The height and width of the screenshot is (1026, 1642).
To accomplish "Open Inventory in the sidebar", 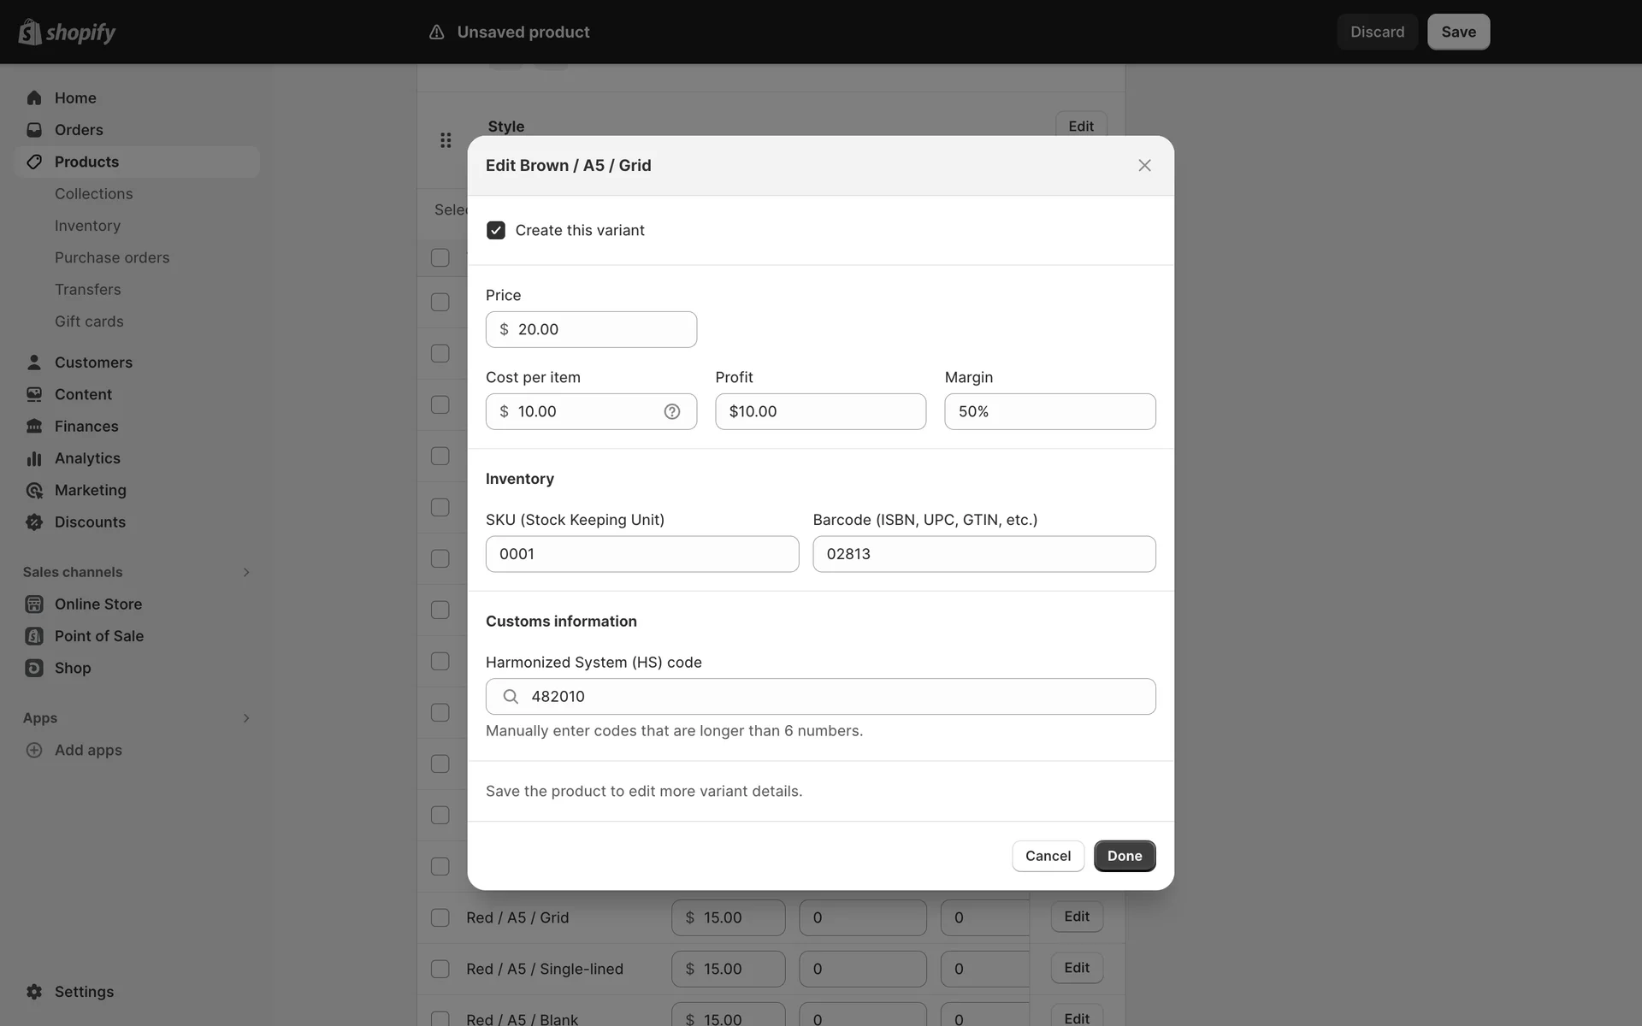I will pyautogui.click(x=87, y=226).
